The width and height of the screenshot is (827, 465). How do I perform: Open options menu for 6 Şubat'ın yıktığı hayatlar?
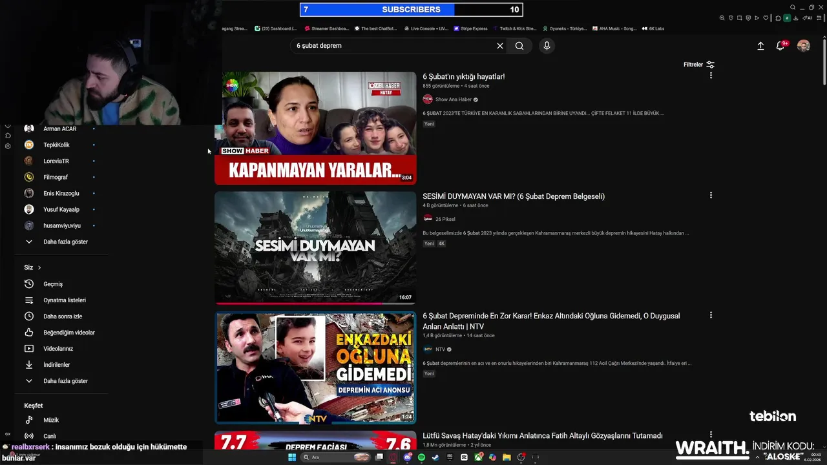tap(711, 76)
